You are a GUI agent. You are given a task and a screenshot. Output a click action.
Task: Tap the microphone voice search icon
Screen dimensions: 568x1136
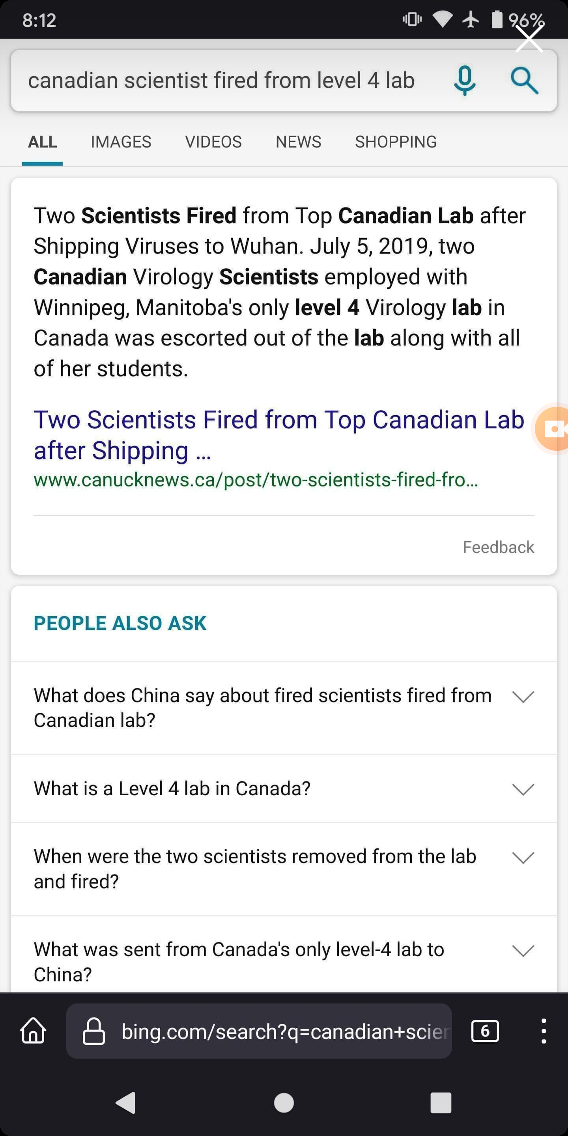pos(465,81)
